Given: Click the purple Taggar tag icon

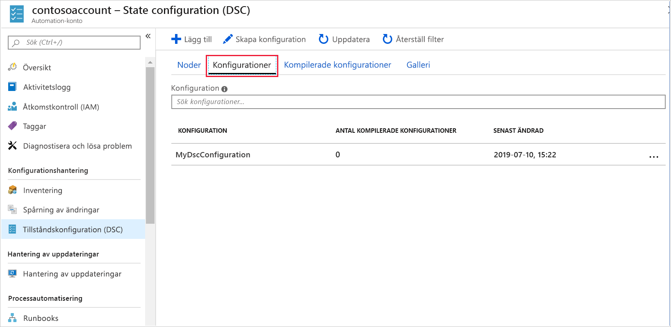Looking at the screenshot, I should click(x=13, y=126).
